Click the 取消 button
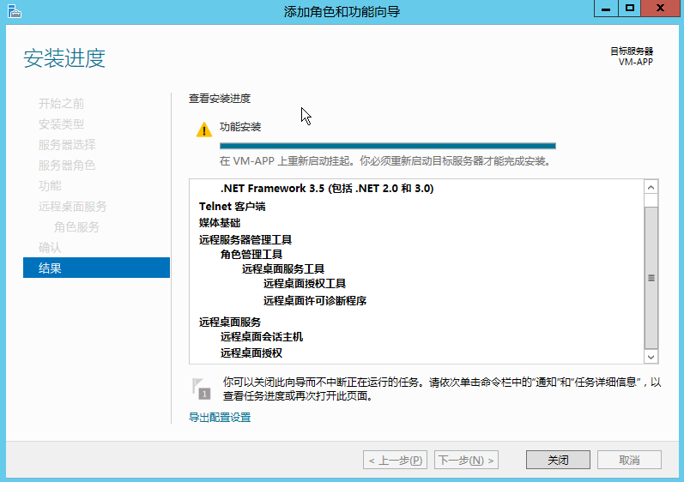This screenshot has width=684, height=482. [x=629, y=460]
